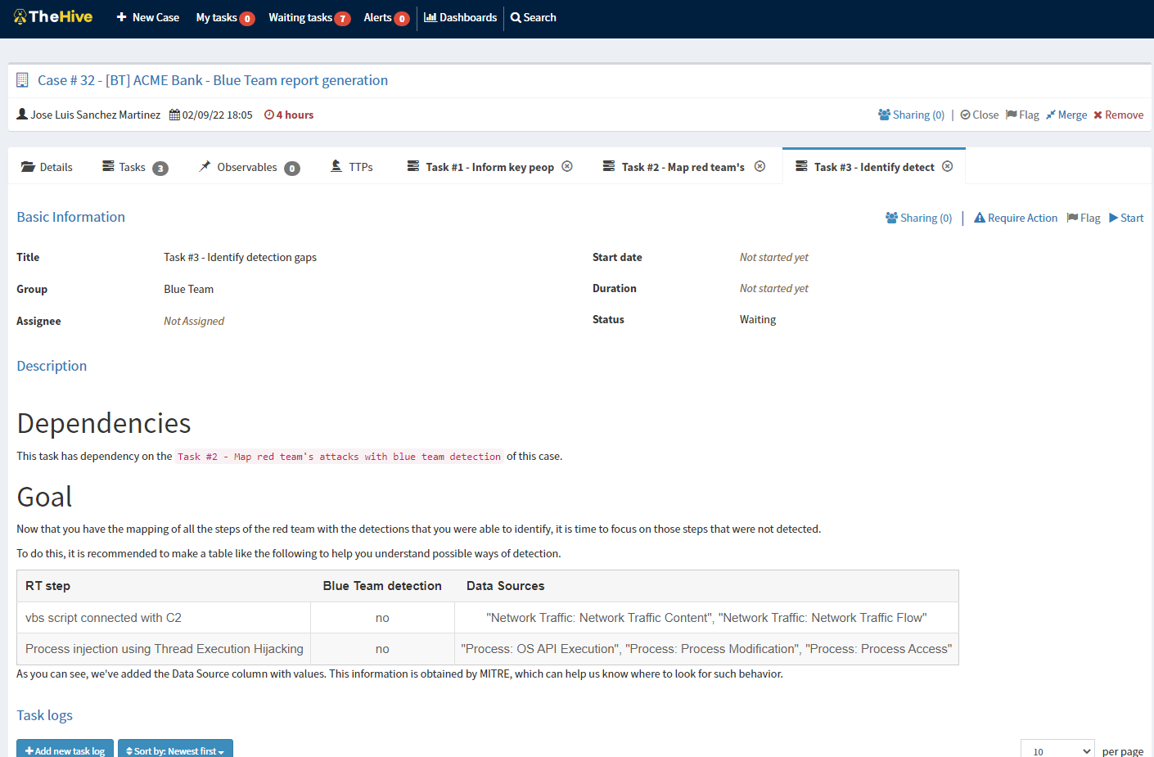Switch to Details tab
Viewport: 1154px width, 757px height.
[x=47, y=167]
